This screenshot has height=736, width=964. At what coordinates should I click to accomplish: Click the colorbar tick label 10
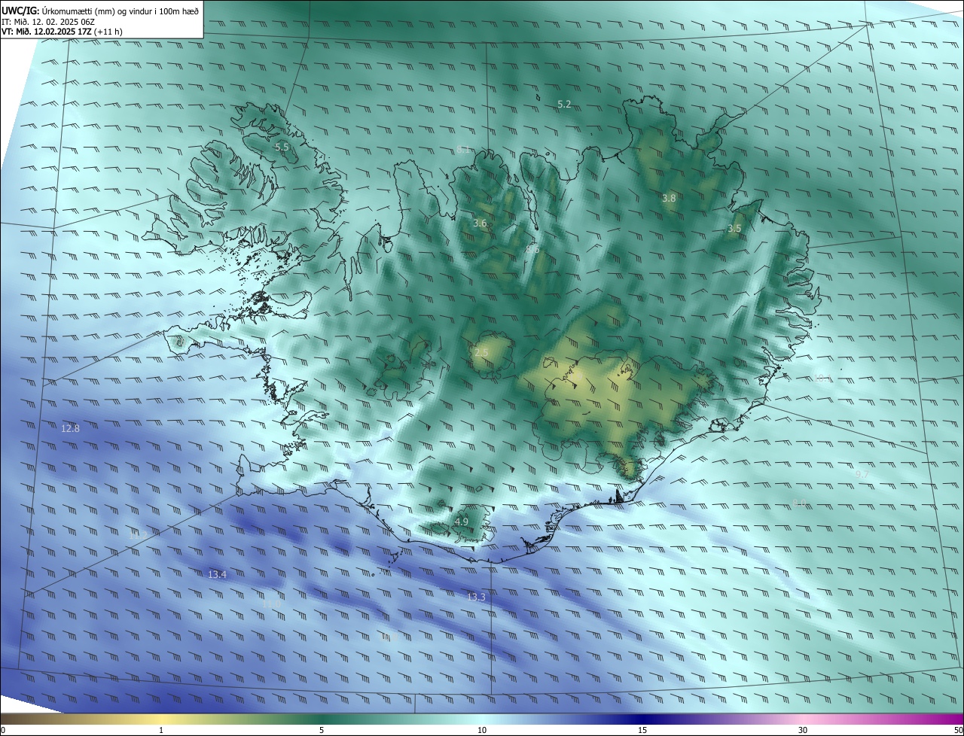coord(482,730)
